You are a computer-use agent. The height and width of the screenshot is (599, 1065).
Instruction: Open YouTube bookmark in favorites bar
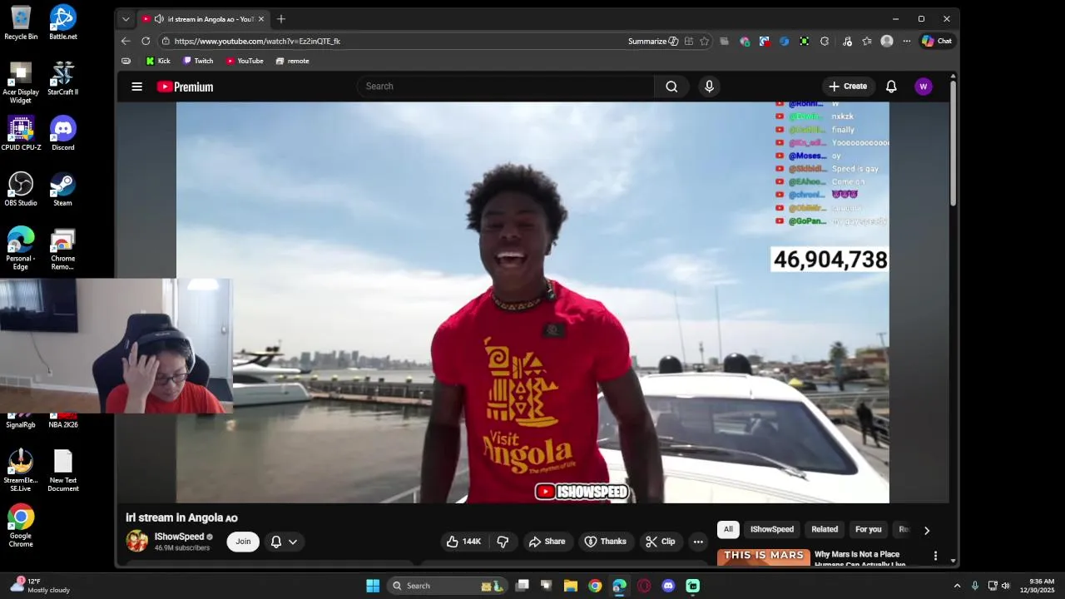click(245, 61)
